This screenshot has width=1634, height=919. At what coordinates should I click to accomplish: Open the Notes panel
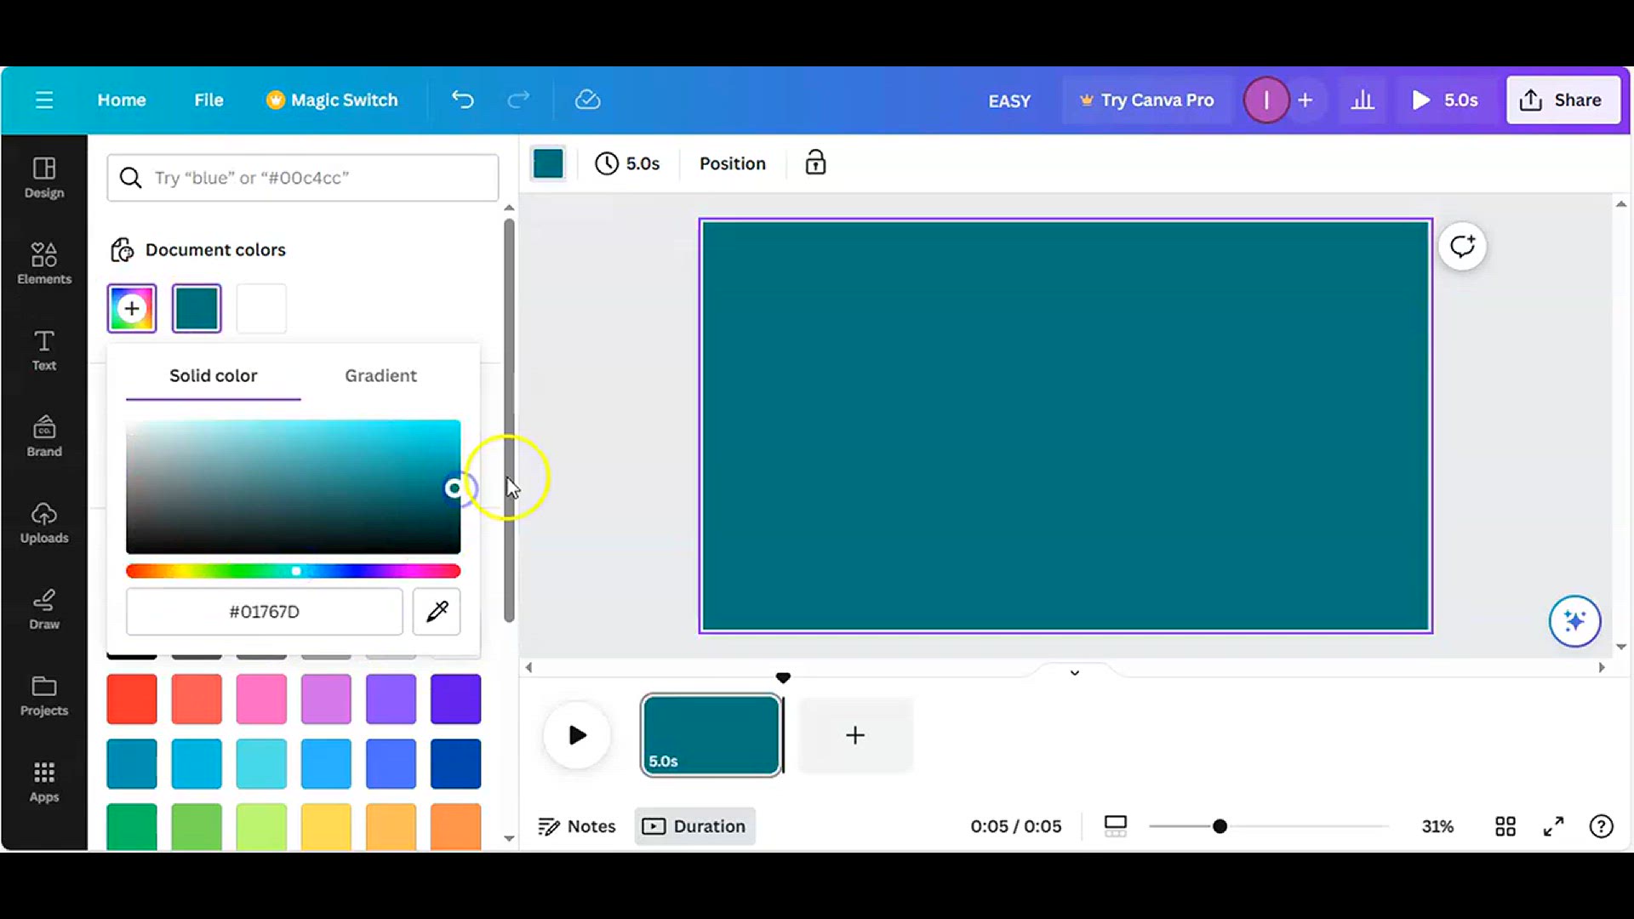577,826
